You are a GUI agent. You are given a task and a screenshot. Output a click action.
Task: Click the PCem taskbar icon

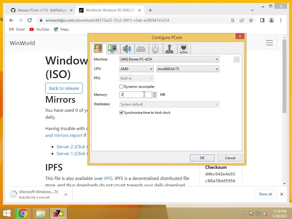(58, 213)
